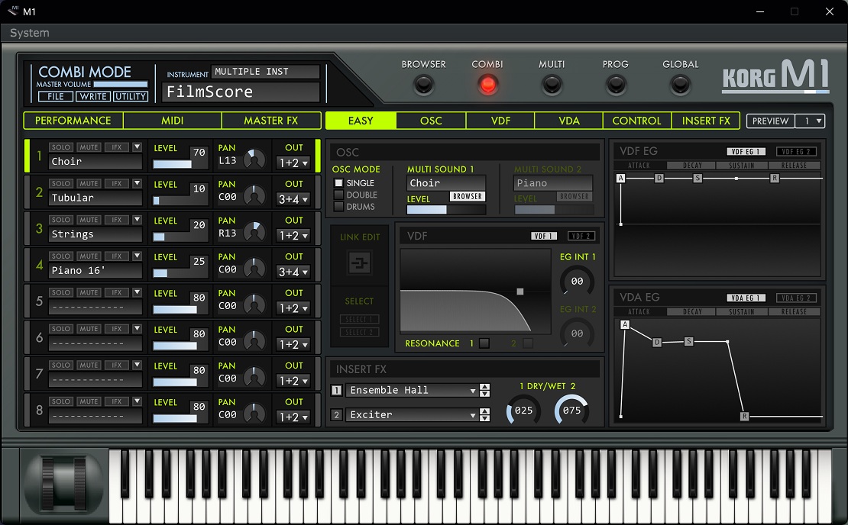Click the Link Edit icon
Screen dimensions: 848x525
[359, 263]
